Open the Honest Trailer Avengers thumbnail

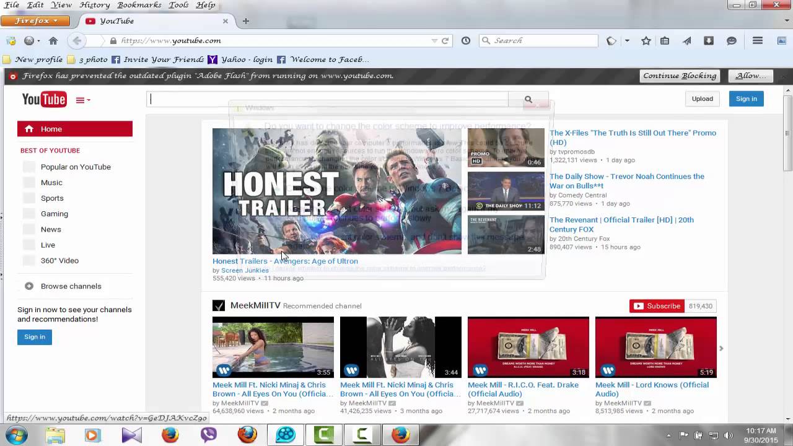337,191
